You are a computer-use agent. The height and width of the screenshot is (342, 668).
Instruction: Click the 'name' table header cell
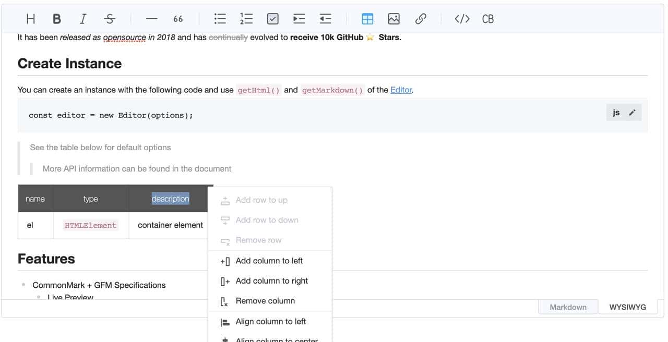pos(35,199)
